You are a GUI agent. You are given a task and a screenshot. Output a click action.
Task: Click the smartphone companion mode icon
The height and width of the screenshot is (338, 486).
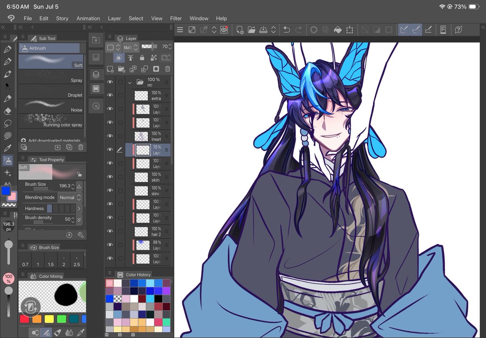click(443, 30)
